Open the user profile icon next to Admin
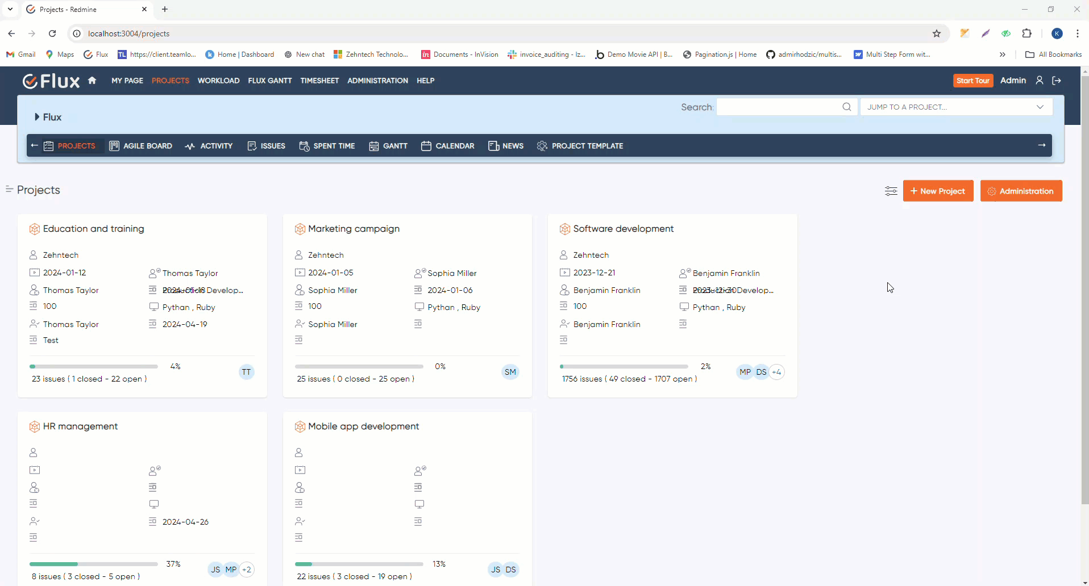This screenshot has height=586, width=1089. 1039,81
